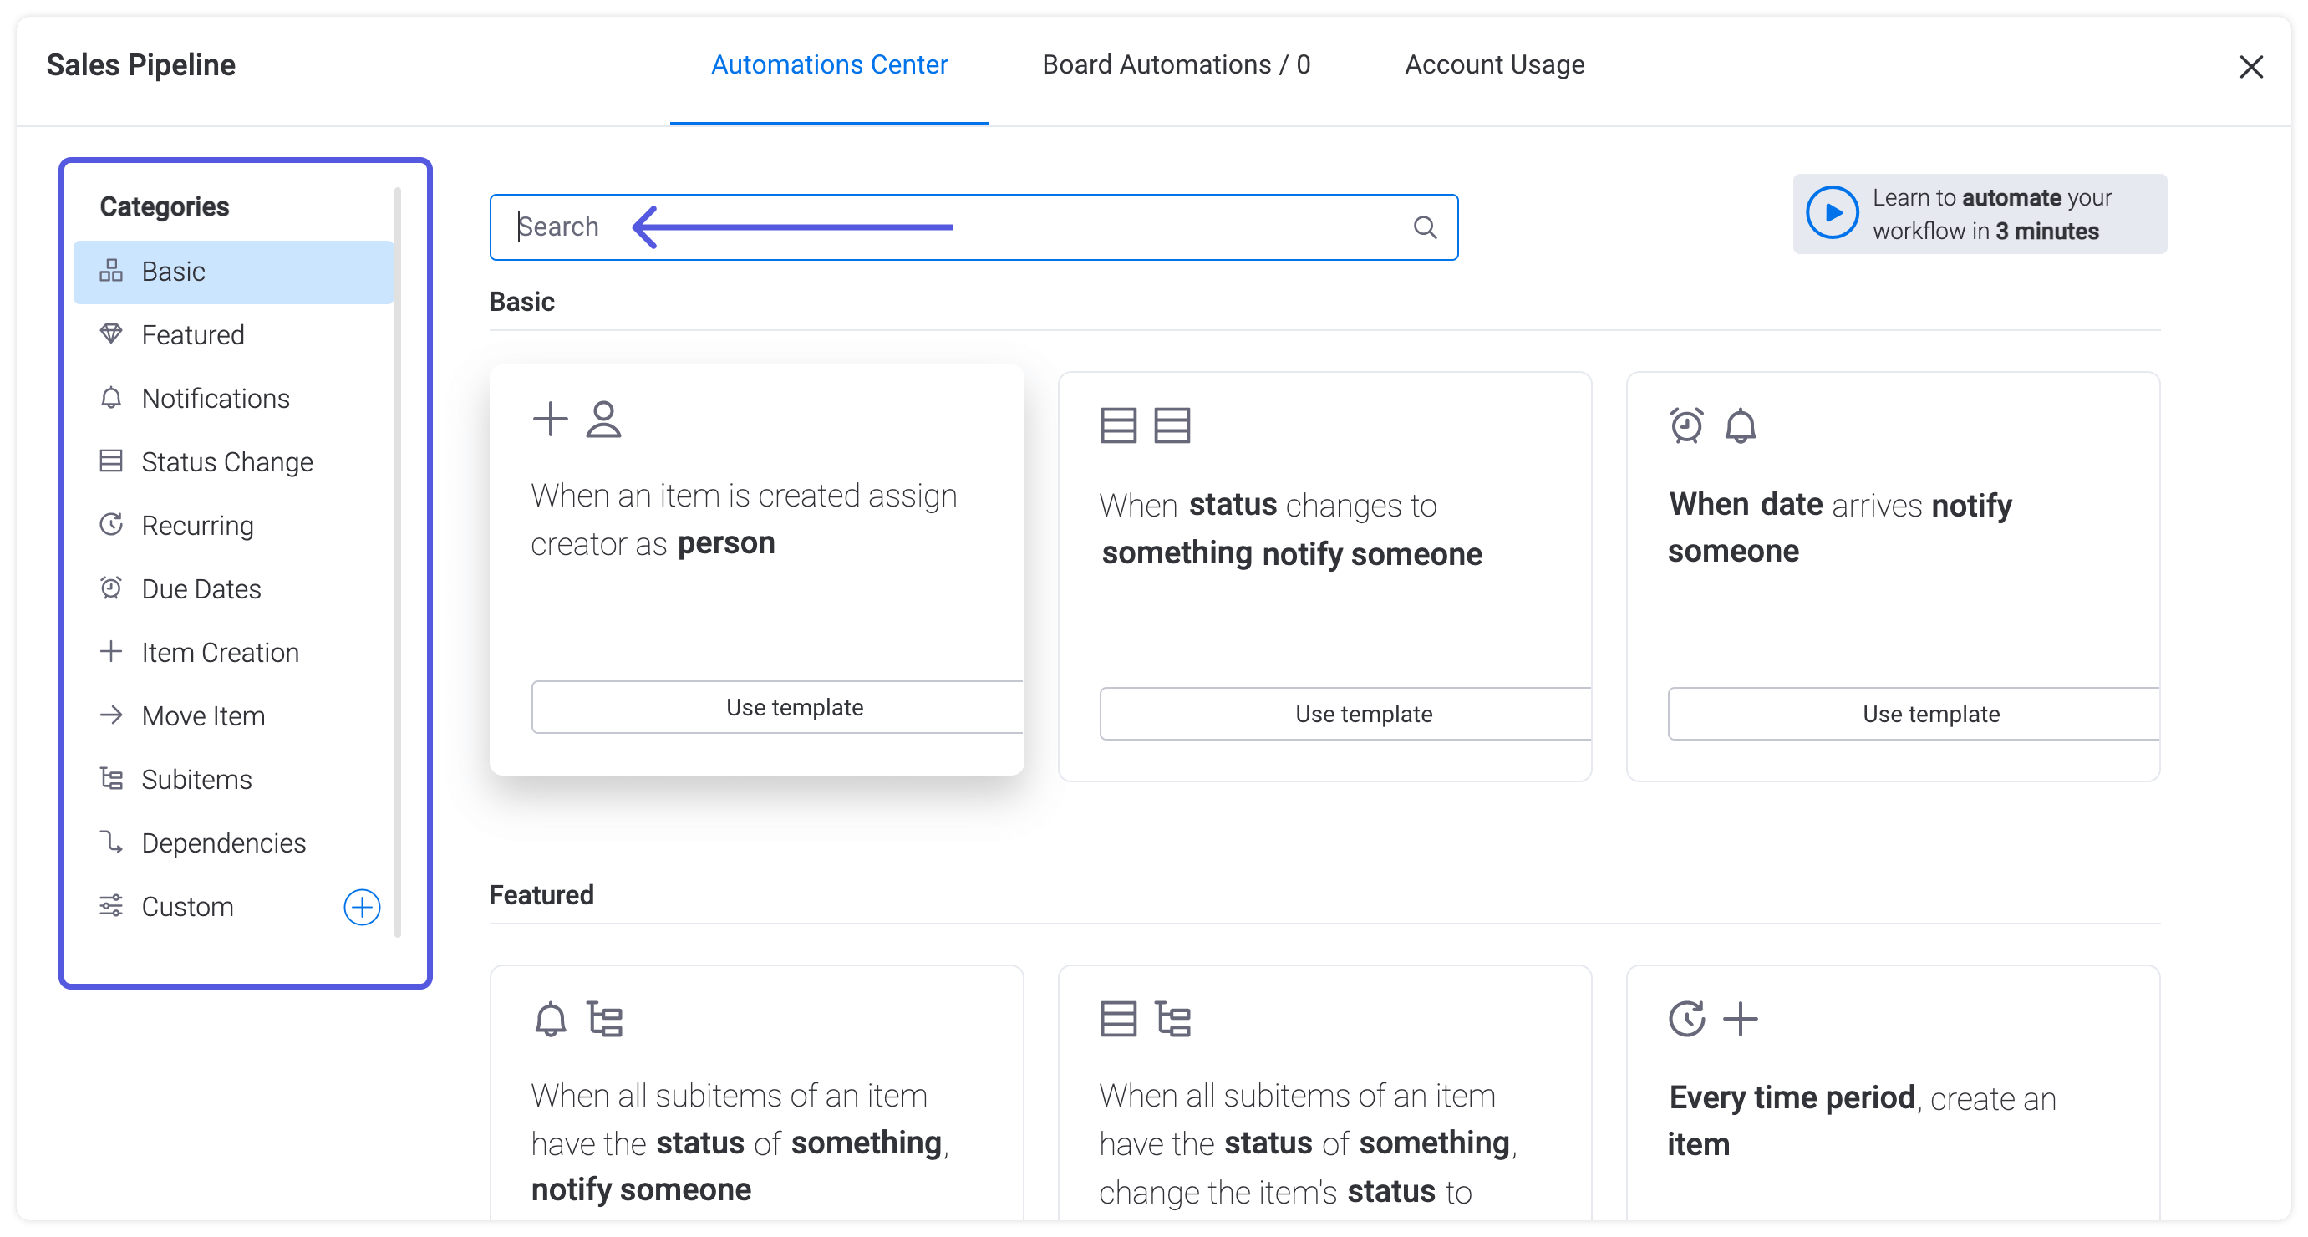Click the Featured diamond icon
2308x1237 pixels.
click(x=111, y=333)
